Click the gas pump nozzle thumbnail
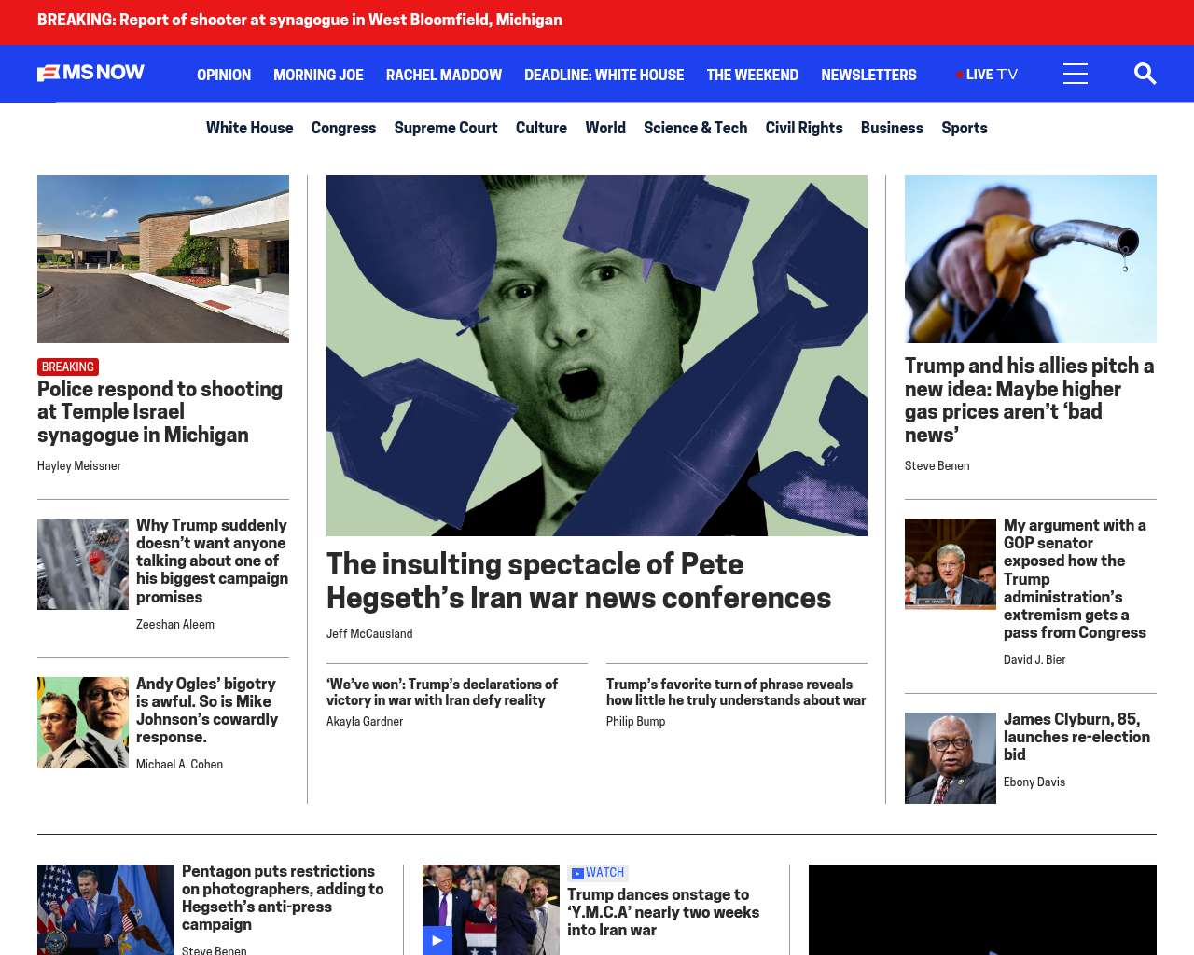Viewport: 1194px width, 955px height. (1030, 259)
